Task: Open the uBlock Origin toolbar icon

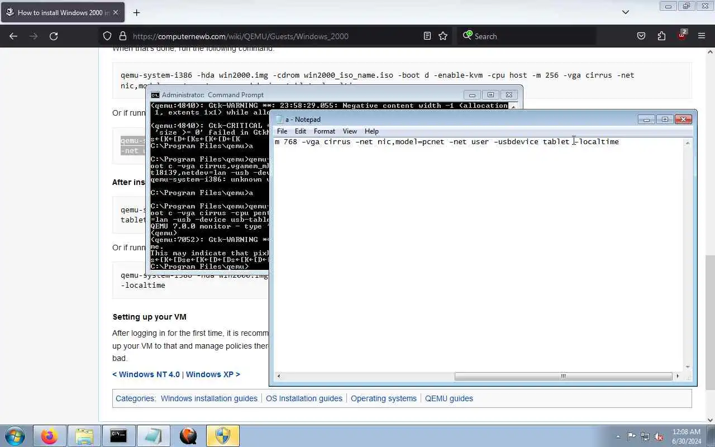Action: [682, 35]
